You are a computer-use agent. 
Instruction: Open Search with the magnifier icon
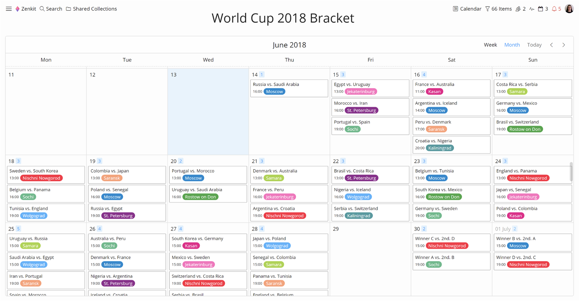coord(42,9)
